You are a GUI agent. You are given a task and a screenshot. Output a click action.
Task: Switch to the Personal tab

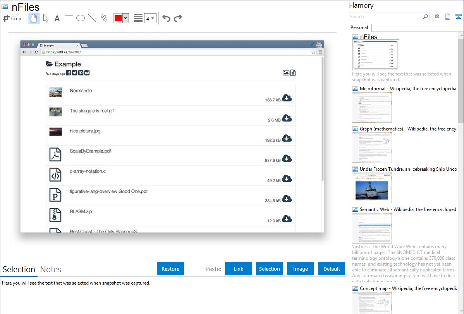pos(359,27)
